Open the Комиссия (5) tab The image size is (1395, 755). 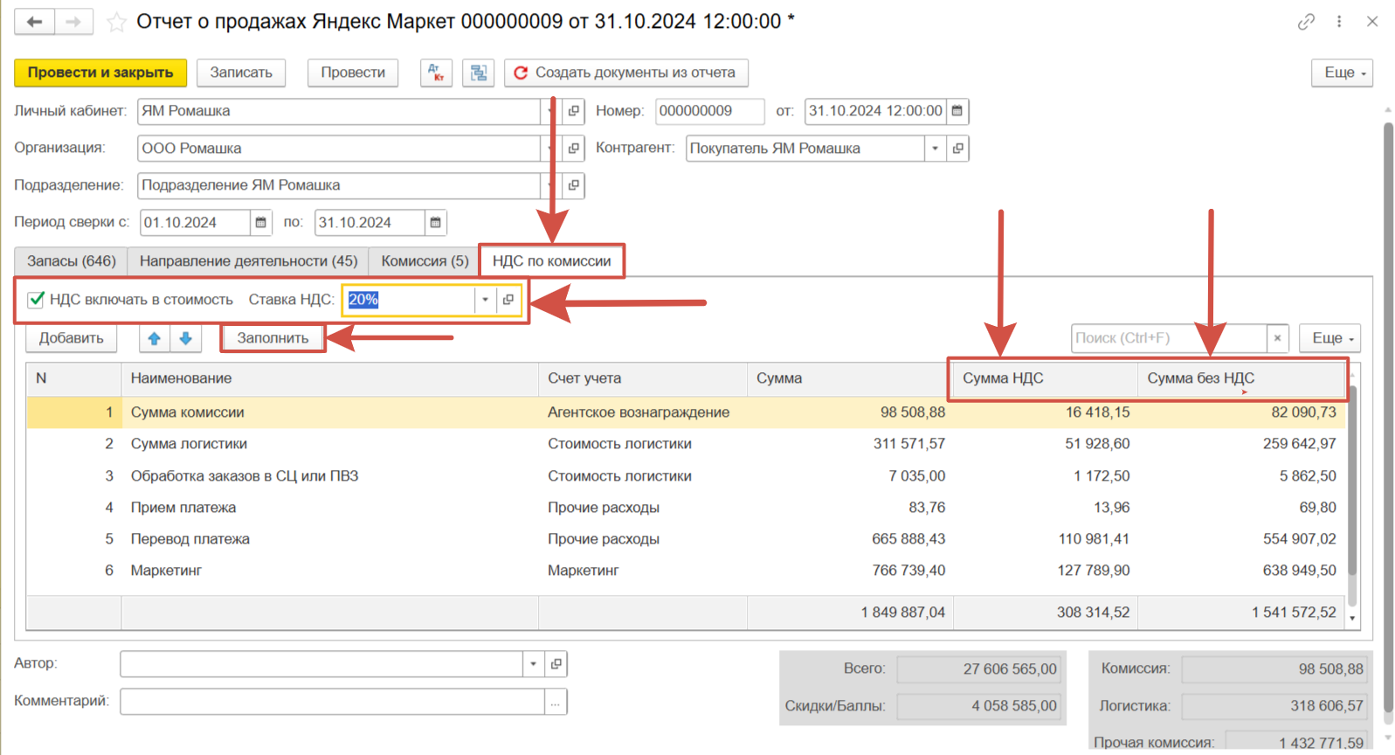[x=425, y=261]
